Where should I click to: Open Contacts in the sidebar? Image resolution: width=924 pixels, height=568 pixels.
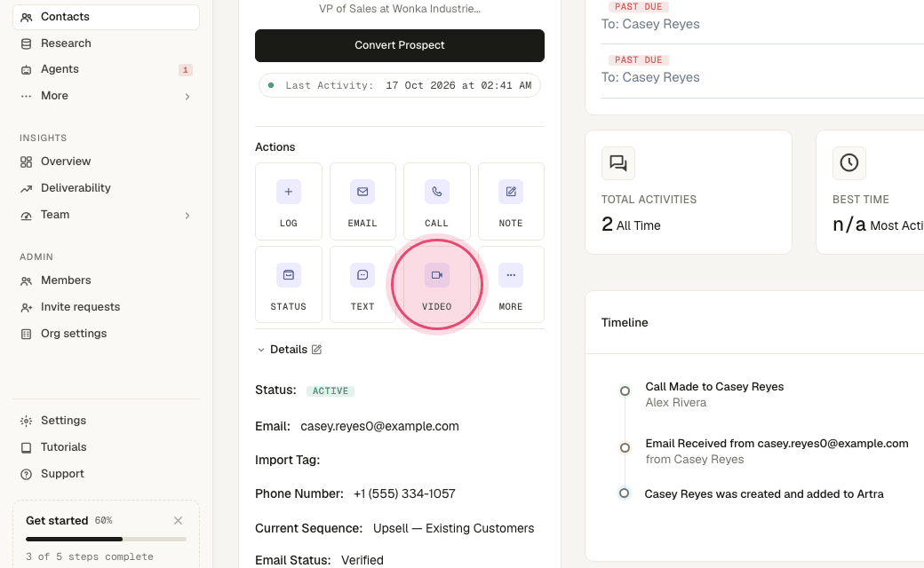click(x=106, y=17)
